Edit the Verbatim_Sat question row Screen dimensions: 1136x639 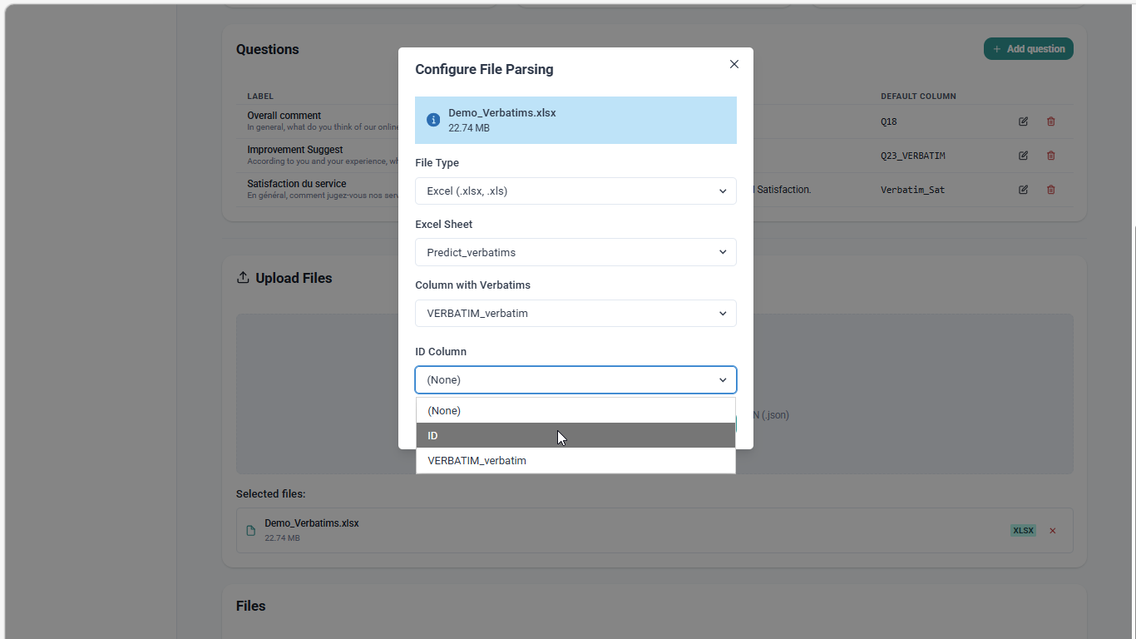coord(1023,190)
